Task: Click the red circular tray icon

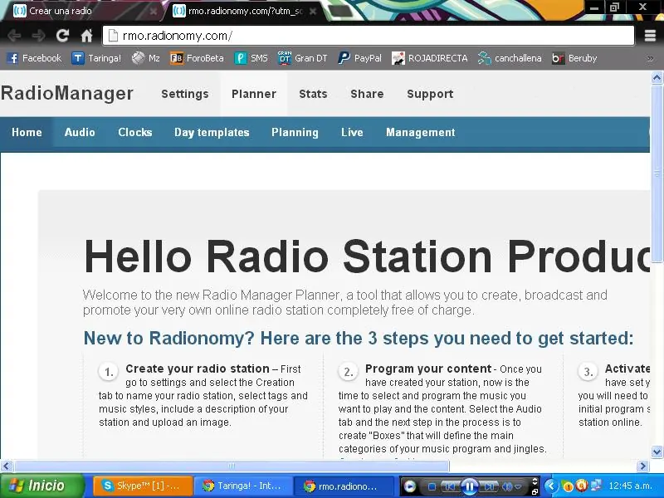Action: click(582, 486)
